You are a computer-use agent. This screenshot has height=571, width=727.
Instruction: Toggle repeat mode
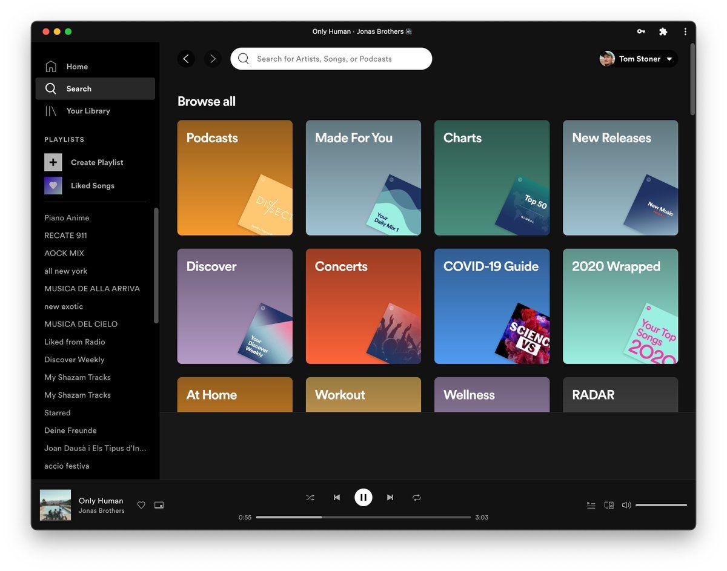(417, 497)
